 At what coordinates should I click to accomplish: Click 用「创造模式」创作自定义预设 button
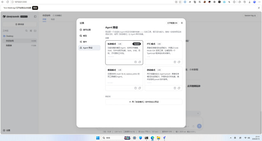[144, 102]
